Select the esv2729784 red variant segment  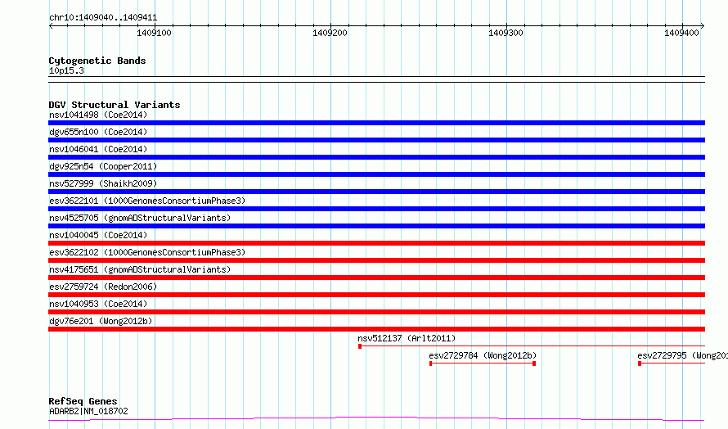483,364
